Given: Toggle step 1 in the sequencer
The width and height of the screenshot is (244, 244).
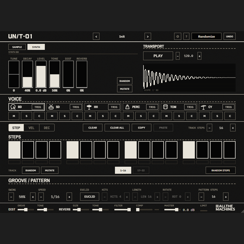Looking at the screenshot, I should click(x=14, y=150).
